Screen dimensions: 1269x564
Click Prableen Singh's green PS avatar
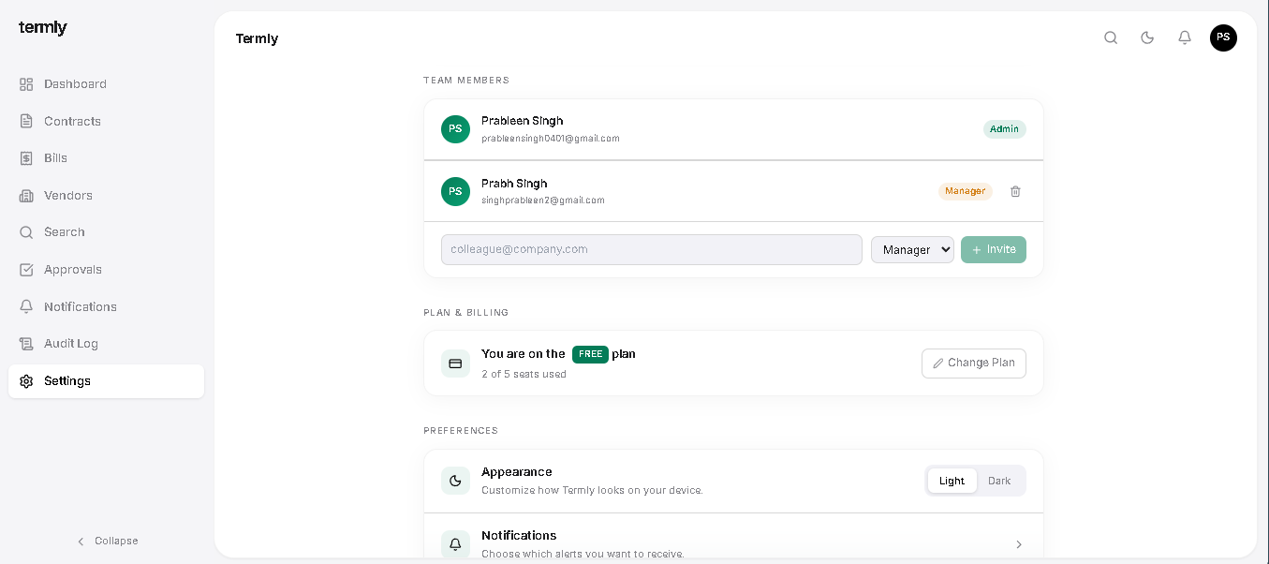point(455,129)
